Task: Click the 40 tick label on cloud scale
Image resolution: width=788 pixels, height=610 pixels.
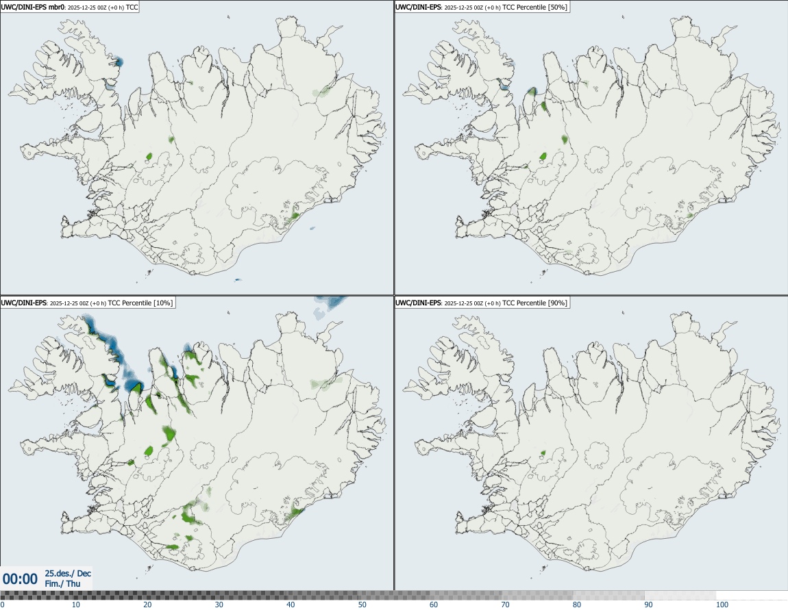Action: tap(291, 605)
